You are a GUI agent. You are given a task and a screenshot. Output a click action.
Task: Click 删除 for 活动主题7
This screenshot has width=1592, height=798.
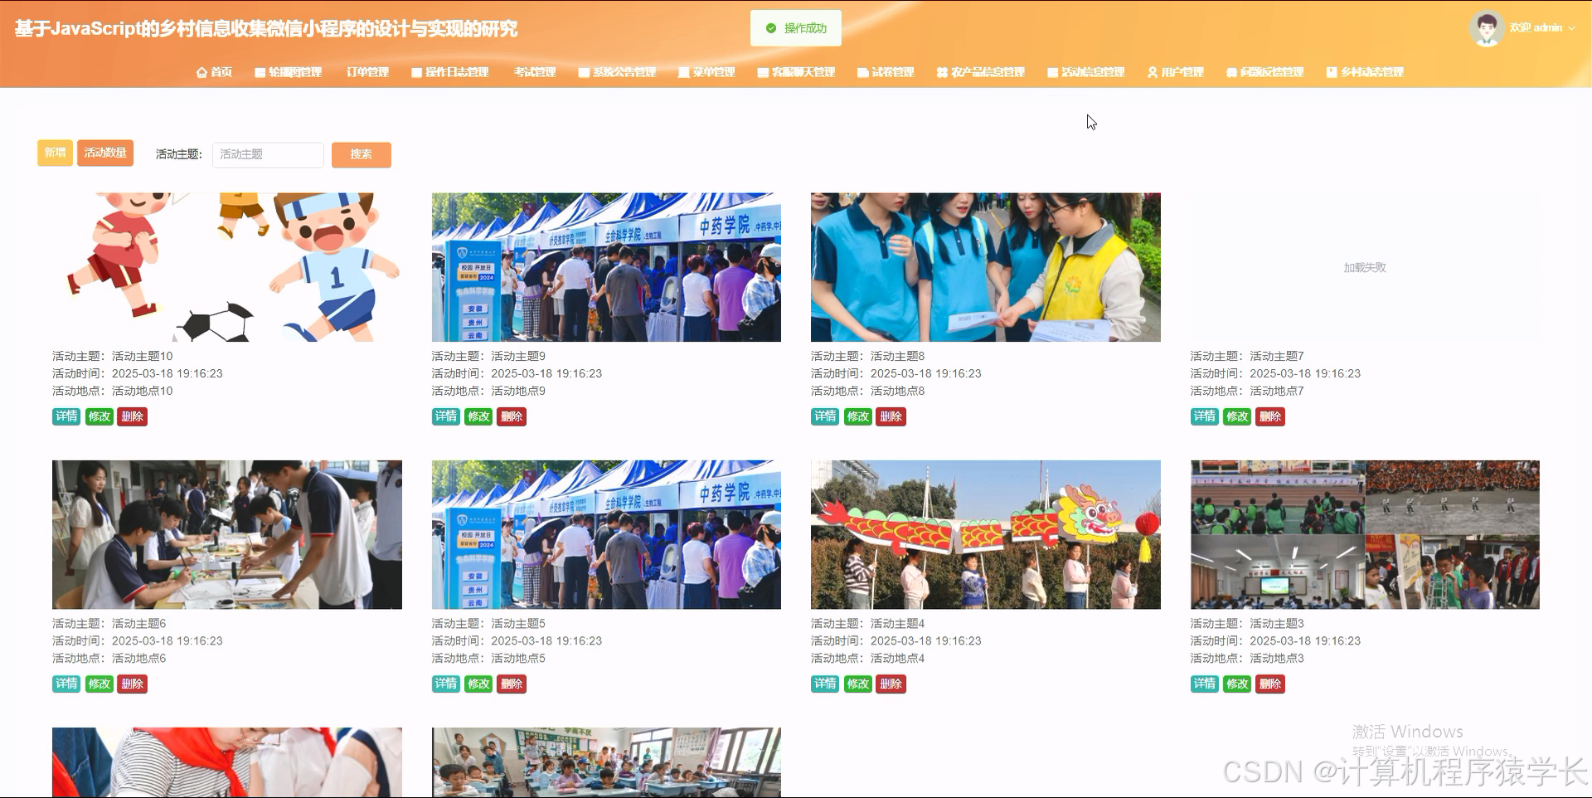(1270, 416)
